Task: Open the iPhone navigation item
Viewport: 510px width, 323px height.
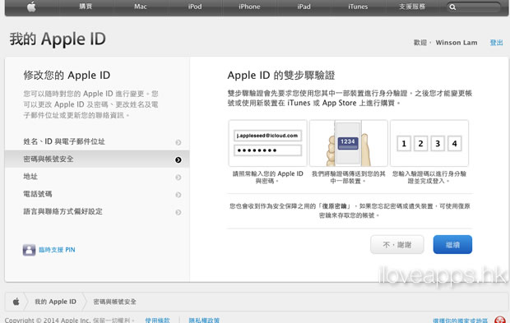Action: click(249, 7)
